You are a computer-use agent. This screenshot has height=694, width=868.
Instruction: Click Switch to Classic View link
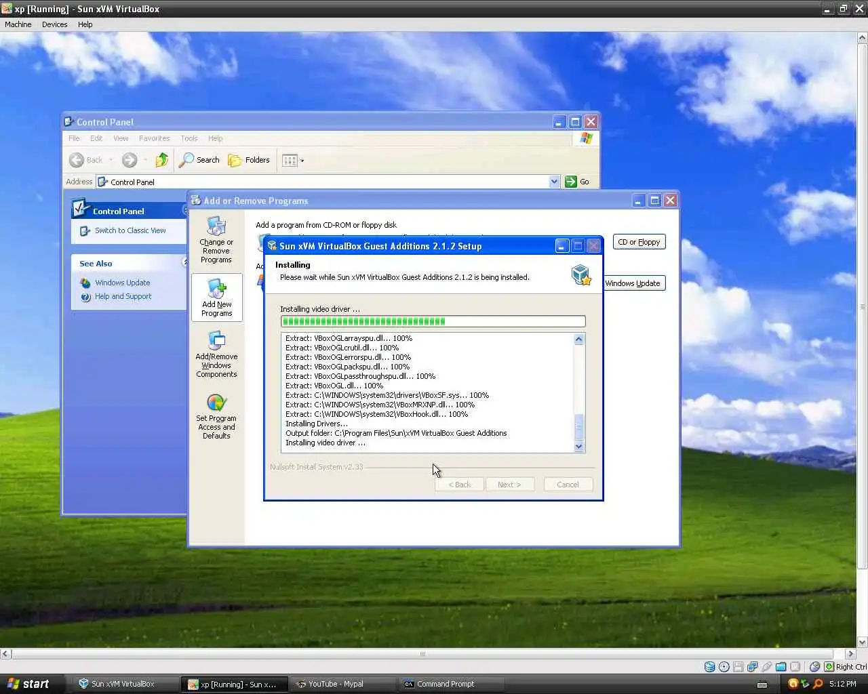(130, 230)
